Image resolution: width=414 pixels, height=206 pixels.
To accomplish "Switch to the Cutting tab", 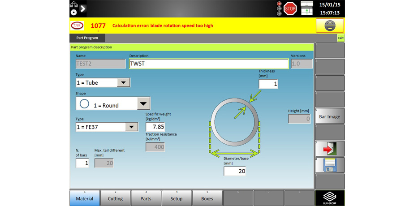I will coord(115,198).
